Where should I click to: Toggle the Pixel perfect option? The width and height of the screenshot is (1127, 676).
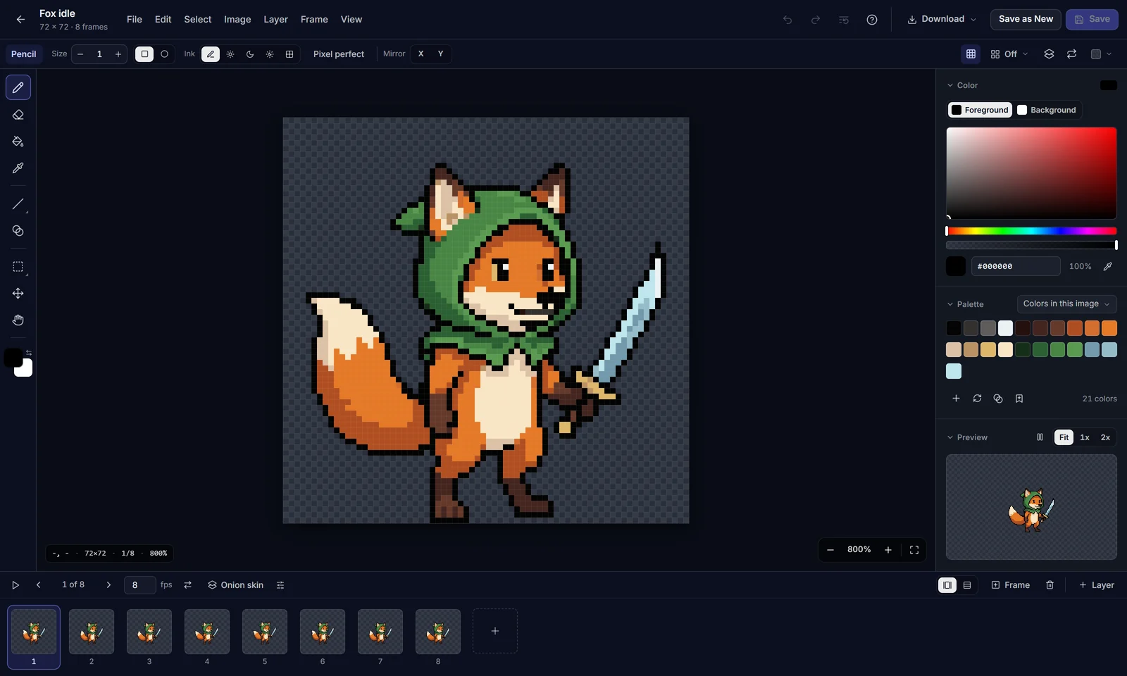coord(339,54)
